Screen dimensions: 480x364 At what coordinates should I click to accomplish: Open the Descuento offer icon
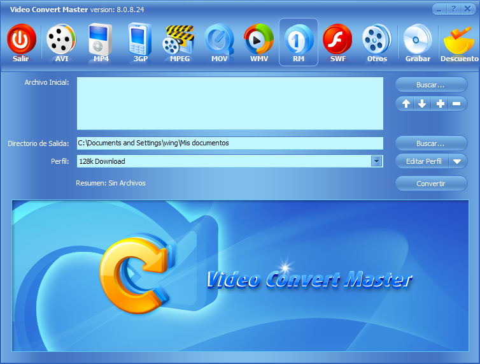tap(459, 40)
